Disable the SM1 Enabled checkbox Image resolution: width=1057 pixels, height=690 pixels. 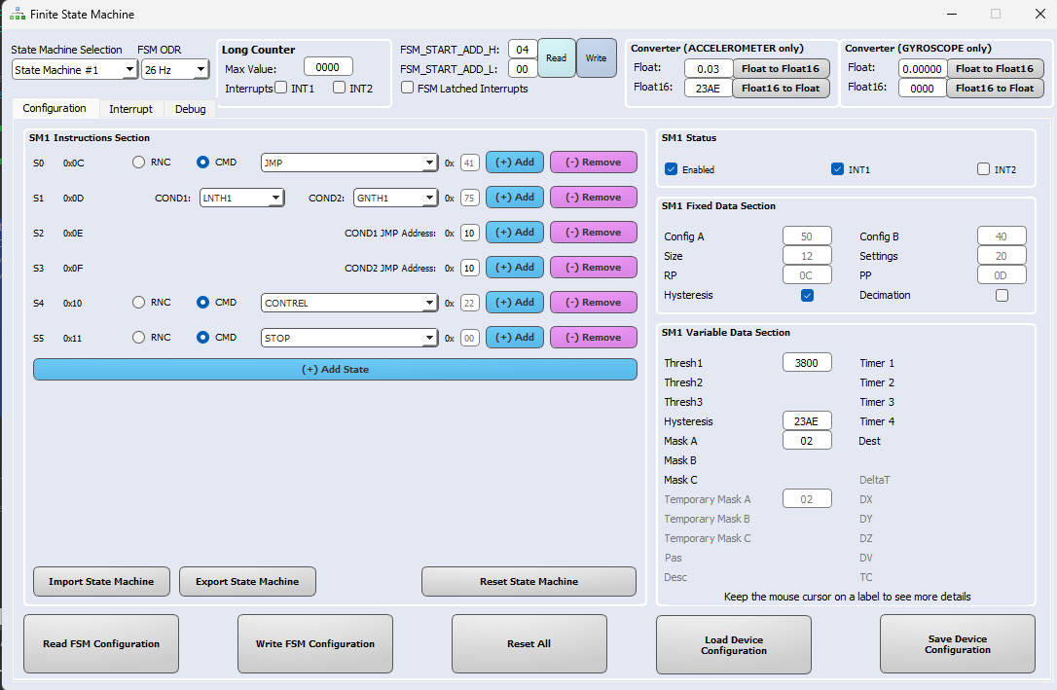click(671, 167)
